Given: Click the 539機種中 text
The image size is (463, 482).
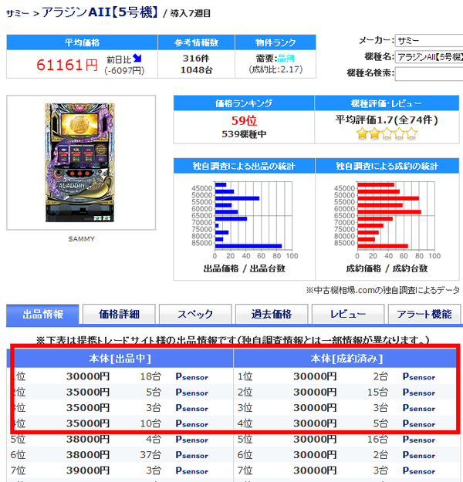Looking at the screenshot, I should point(244,134).
